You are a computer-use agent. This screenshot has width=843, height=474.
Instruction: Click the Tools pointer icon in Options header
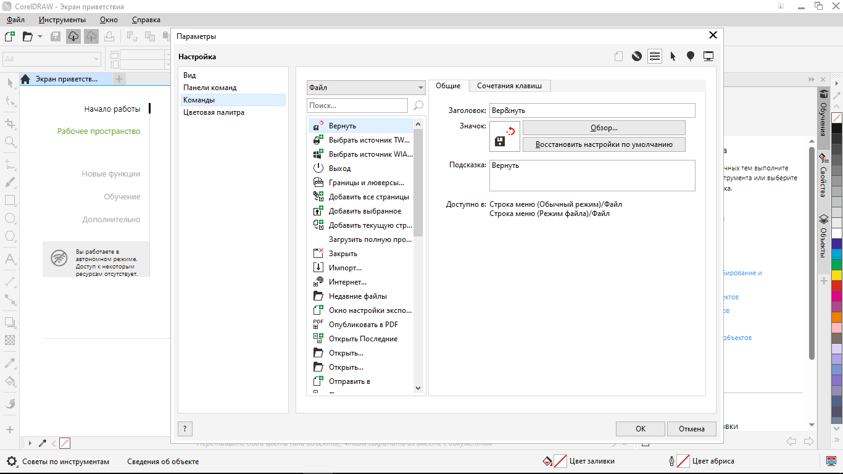[673, 56]
